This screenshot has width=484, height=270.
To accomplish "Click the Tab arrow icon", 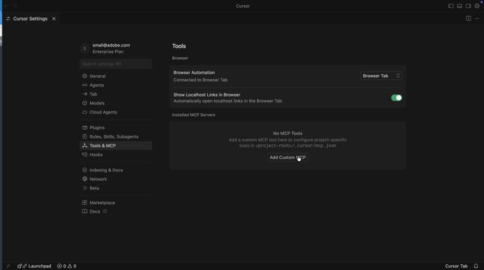I will point(85,94).
